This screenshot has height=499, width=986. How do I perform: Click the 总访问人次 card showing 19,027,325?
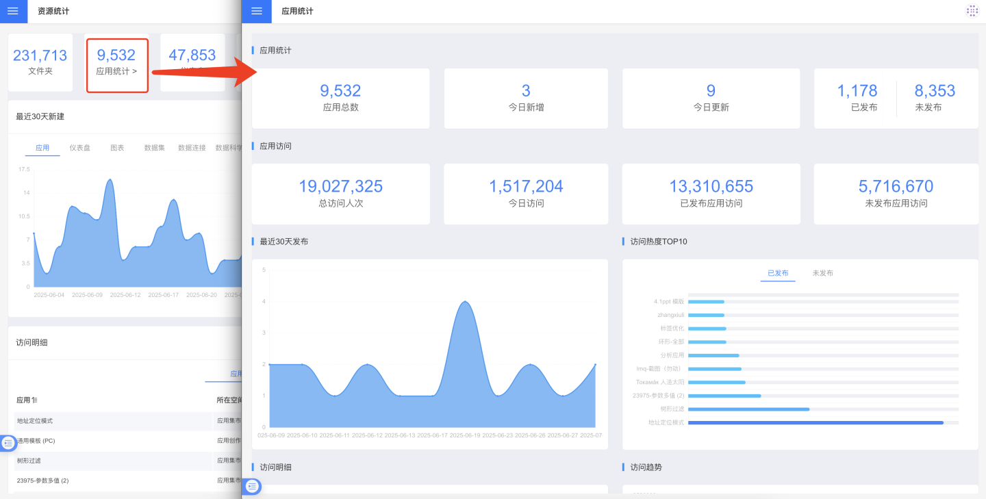[x=340, y=194]
